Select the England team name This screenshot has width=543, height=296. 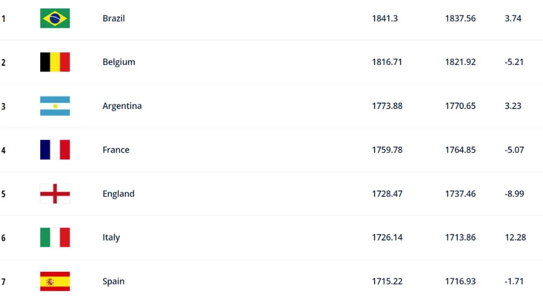pyautogui.click(x=119, y=194)
